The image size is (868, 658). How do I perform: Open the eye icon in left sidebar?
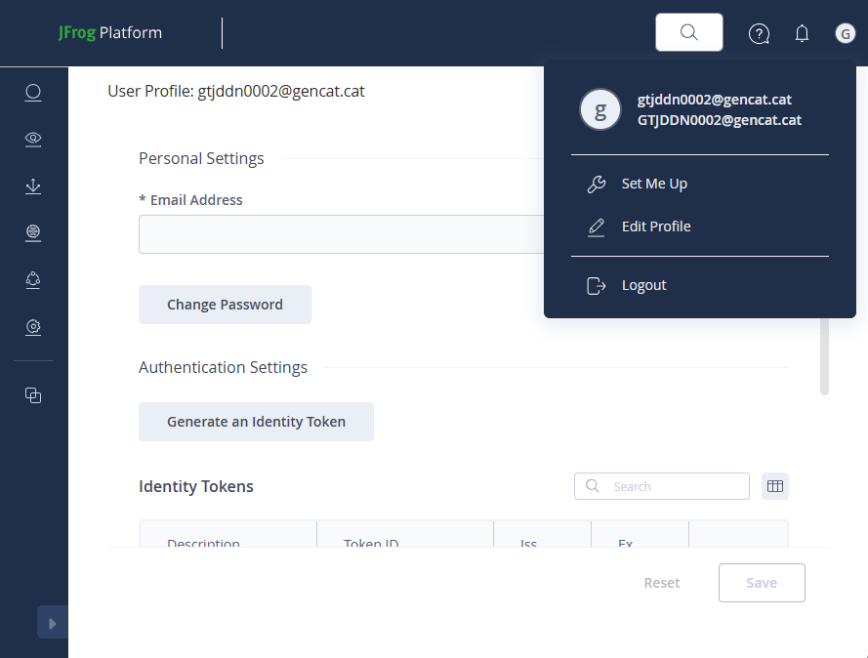coord(33,139)
